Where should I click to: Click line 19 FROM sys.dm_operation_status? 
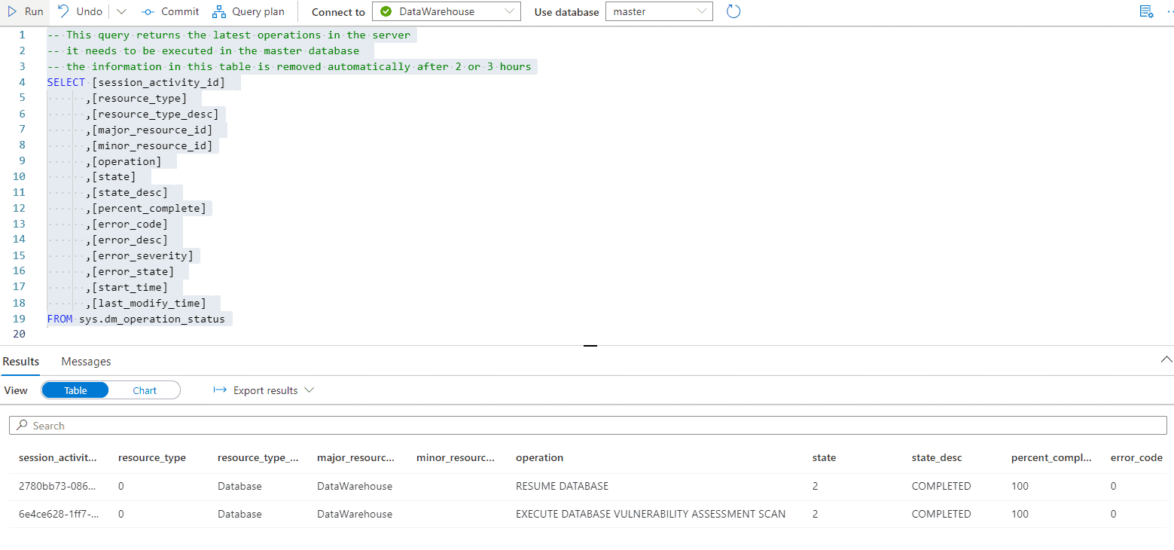click(136, 319)
